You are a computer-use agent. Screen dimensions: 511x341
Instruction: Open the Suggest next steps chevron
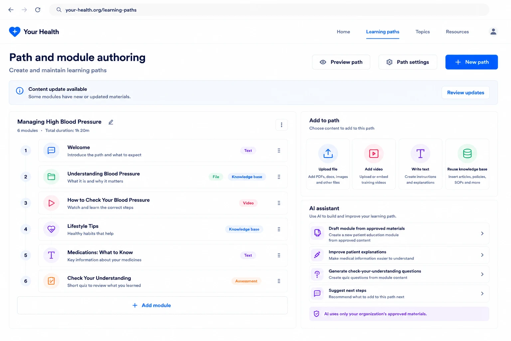click(x=482, y=294)
